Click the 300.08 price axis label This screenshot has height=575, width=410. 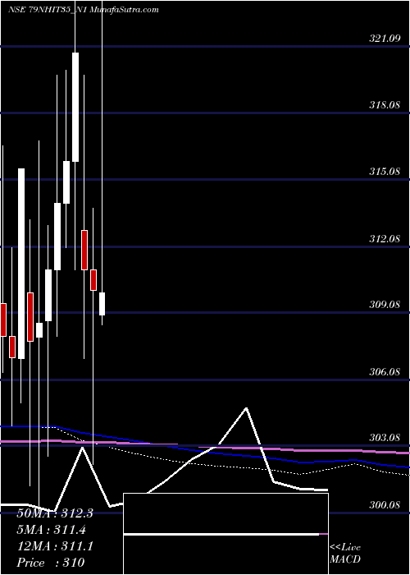[385, 505]
